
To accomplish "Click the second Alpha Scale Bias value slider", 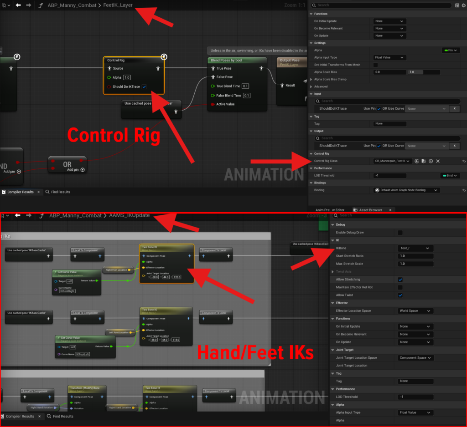I will pos(424,72).
